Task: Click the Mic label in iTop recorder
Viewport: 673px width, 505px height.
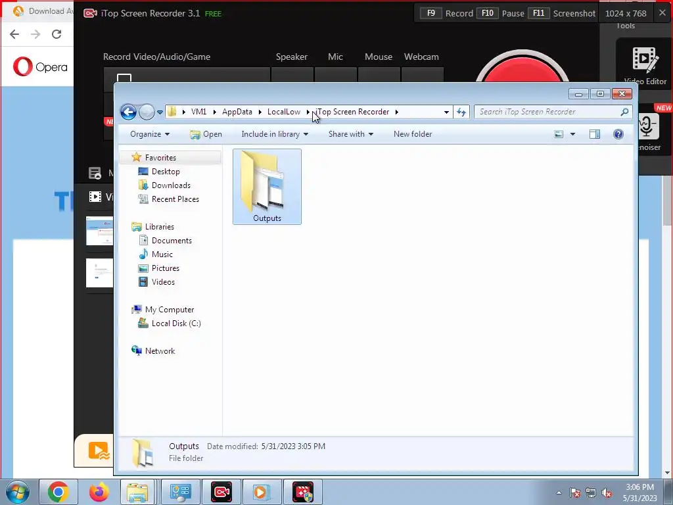Action: [x=335, y=57]
